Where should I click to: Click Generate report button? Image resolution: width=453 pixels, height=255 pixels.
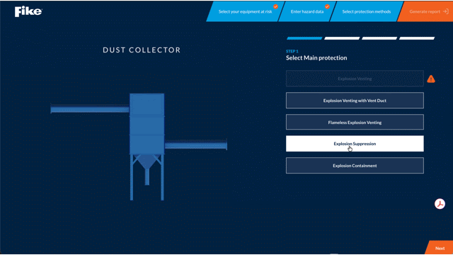click(425, 11)
